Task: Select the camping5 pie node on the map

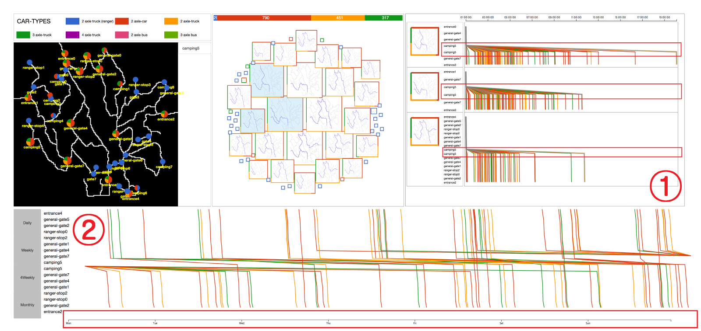Action: point(30,142)
